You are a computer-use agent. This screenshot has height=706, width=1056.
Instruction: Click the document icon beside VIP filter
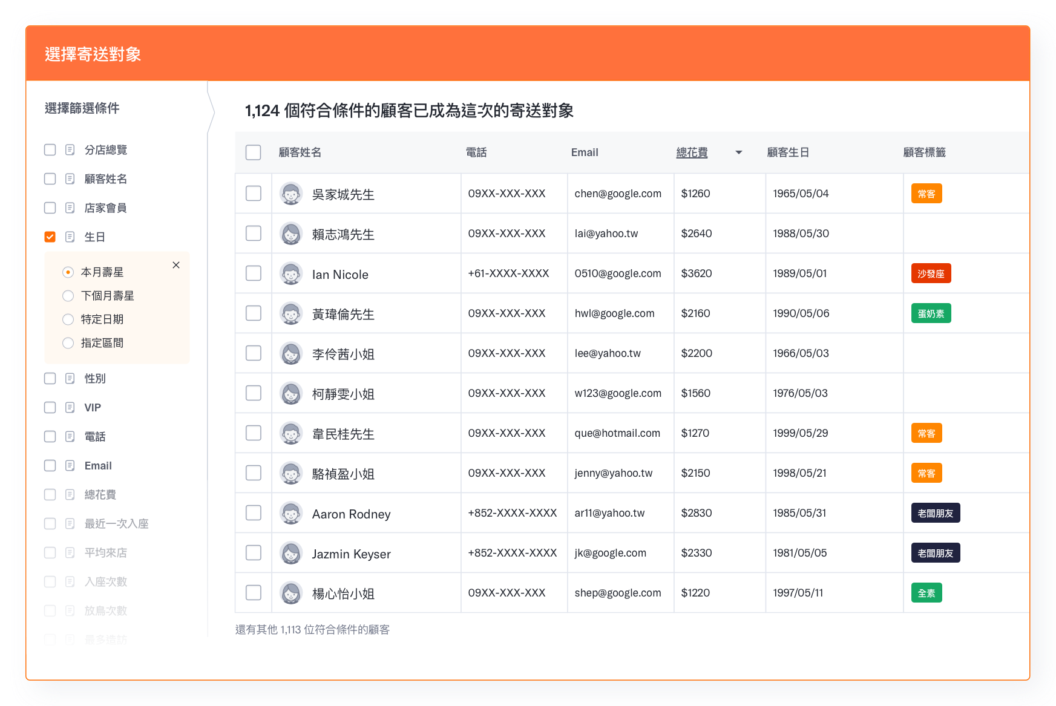[70, 408]
